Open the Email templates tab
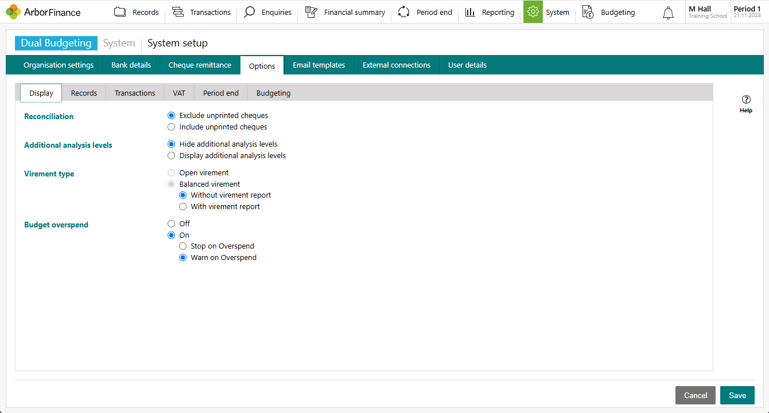769x413 pixels. pyautogui.click(x=319, y=65)
